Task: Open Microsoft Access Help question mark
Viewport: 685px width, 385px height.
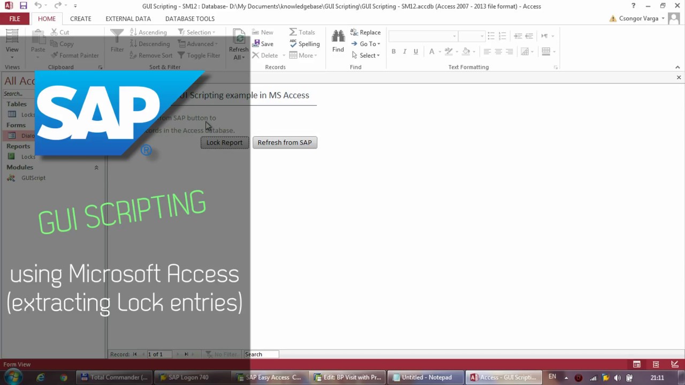Action: [634, 6]
